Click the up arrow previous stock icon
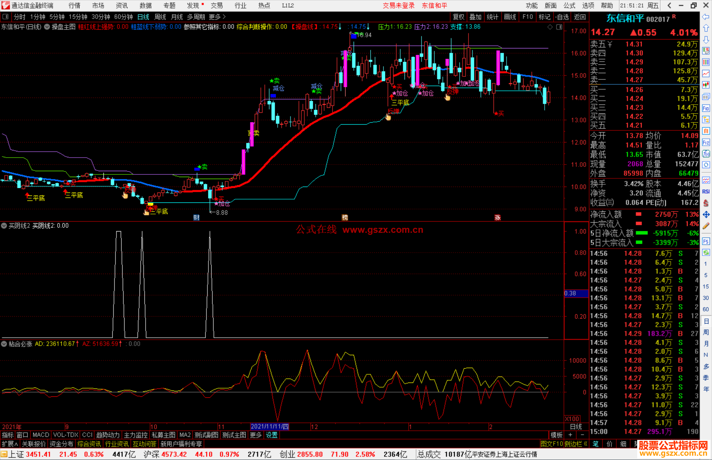The image size is (712, 460). click(x=706, y=28)
